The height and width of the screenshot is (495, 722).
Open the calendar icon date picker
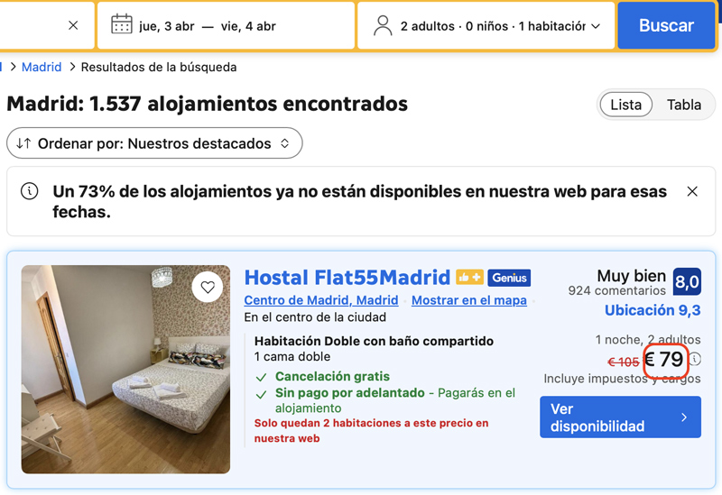[122, 24]
